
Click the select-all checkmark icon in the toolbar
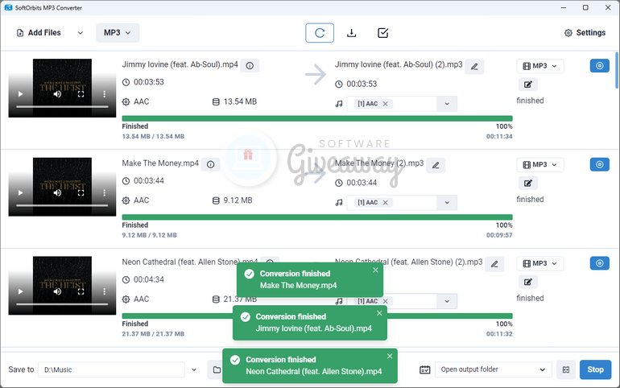click(x=382, y=33)
